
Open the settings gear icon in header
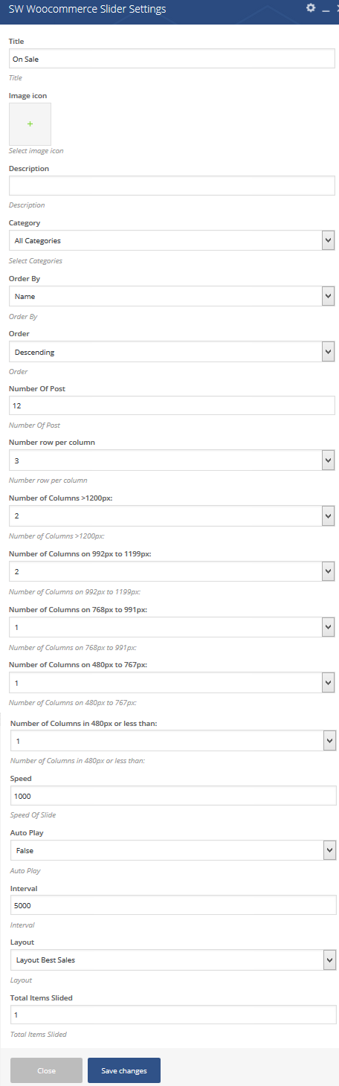click(311, 8)
